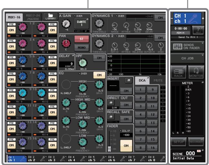The height and width of the screenshot is (165, 209).
Task: Select ch 8 in the channel strip bar
Action: coord(157,159)
